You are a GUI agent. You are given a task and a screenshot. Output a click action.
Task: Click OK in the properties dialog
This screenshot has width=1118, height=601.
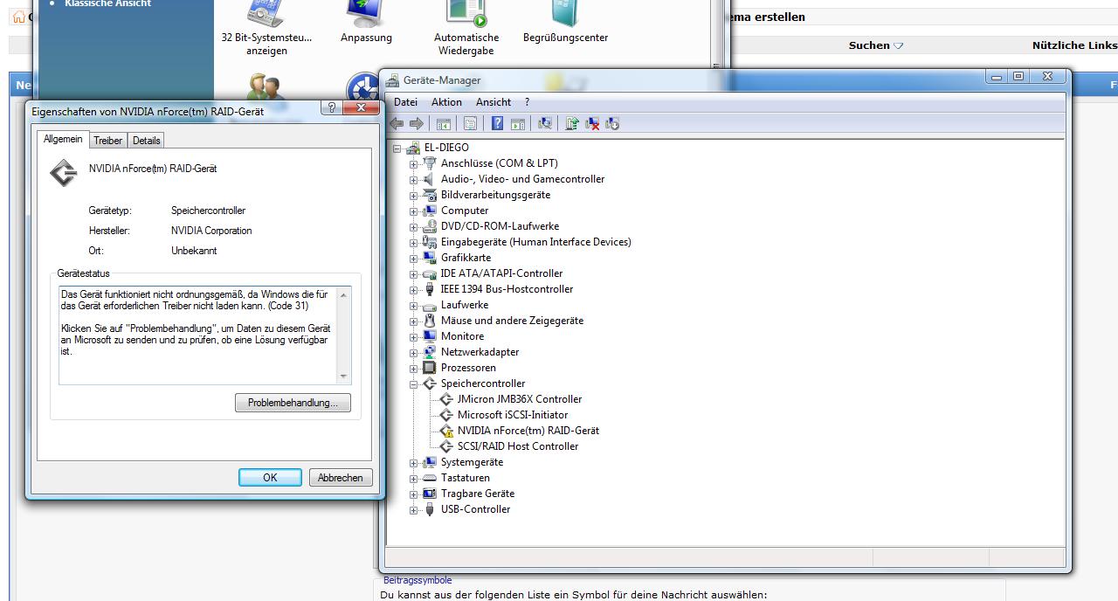[x=270, y=478]
